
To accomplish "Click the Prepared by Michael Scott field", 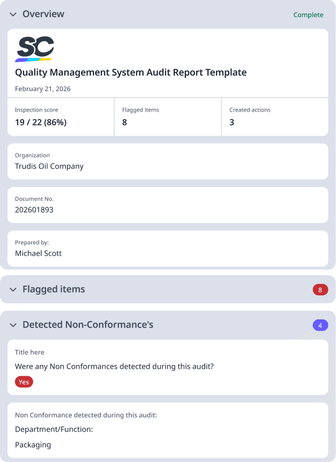I will 167,248.
